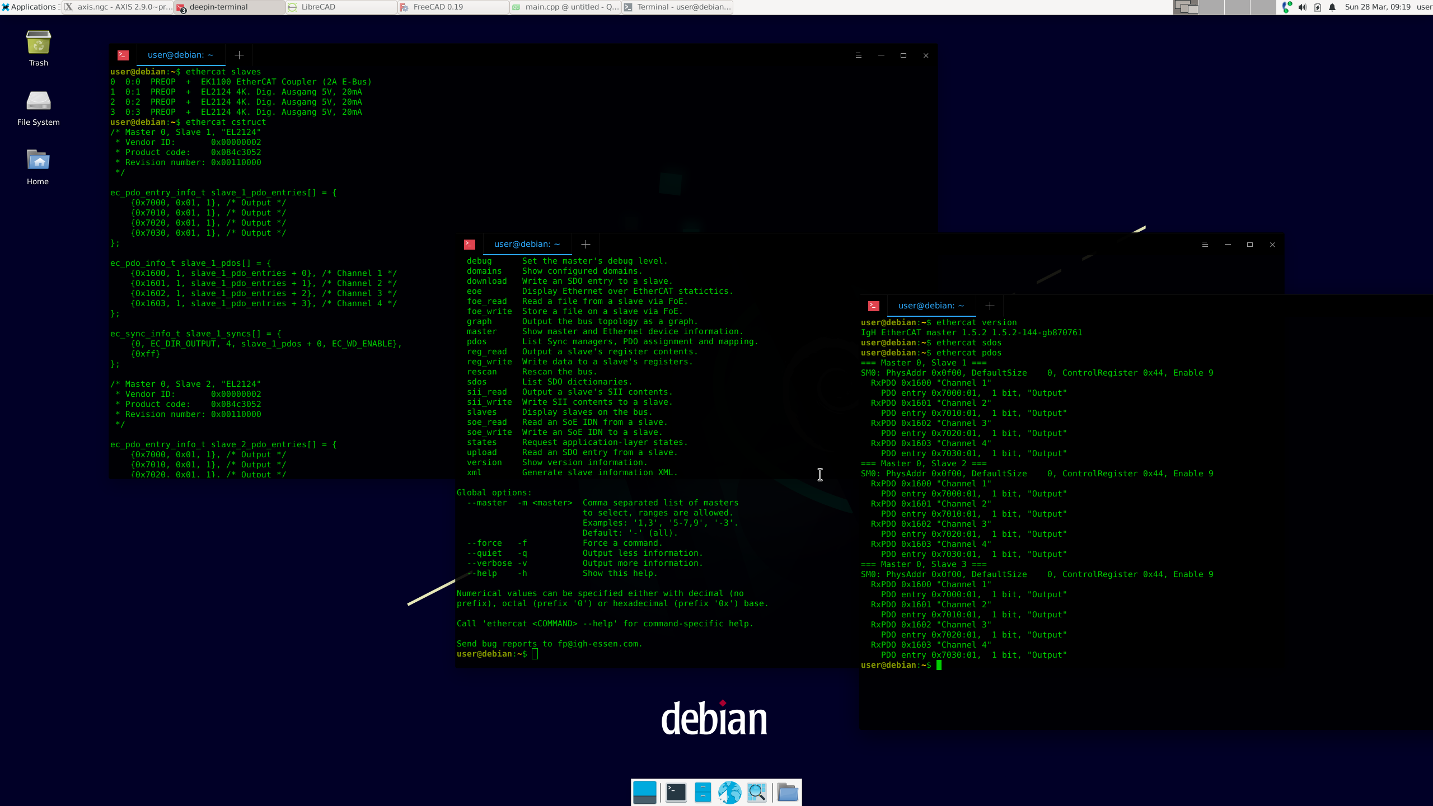Viewport: 1433px width, 806px height.
Task: Open the hamburger menu of the cstruct terminal
Action: click(x=858, y=55)
